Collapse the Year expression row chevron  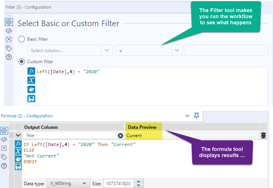(18, 135)
